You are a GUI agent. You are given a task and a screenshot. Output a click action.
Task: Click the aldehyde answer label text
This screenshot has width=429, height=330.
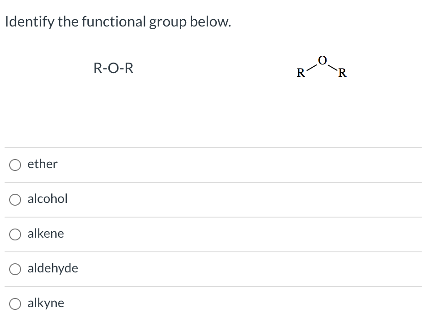pos(53,269)
